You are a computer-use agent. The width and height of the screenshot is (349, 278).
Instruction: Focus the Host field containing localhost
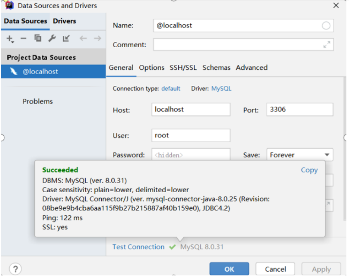pyautogui.click(x=191, y=109)
